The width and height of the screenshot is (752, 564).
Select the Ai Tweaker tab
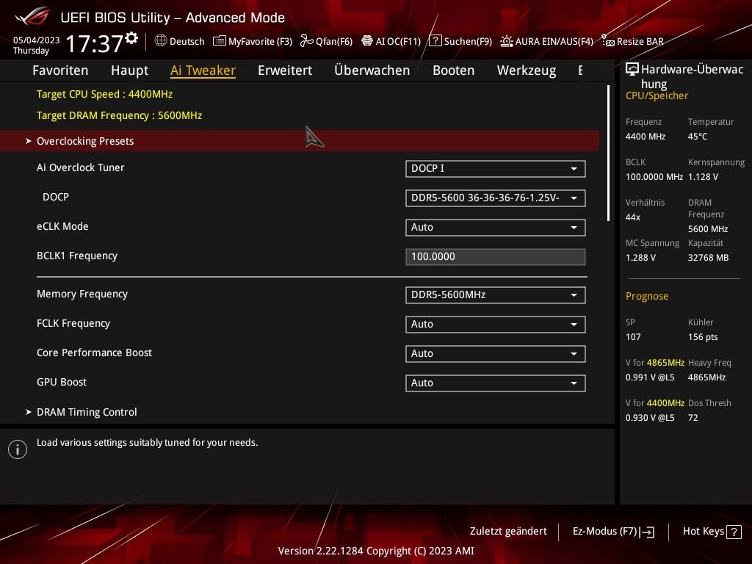(203, 70)
